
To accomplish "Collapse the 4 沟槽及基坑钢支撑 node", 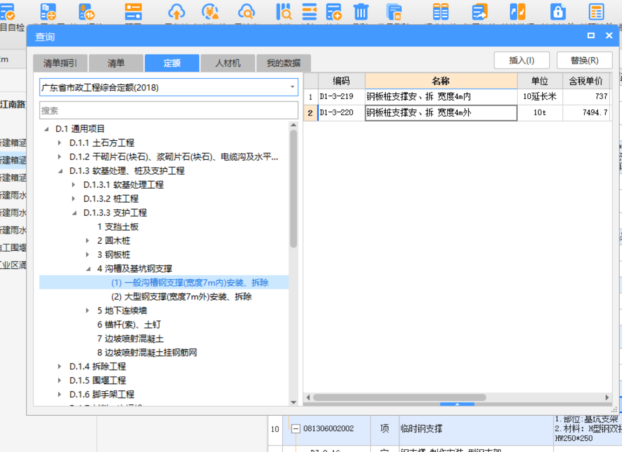I will tap(88, 269).
